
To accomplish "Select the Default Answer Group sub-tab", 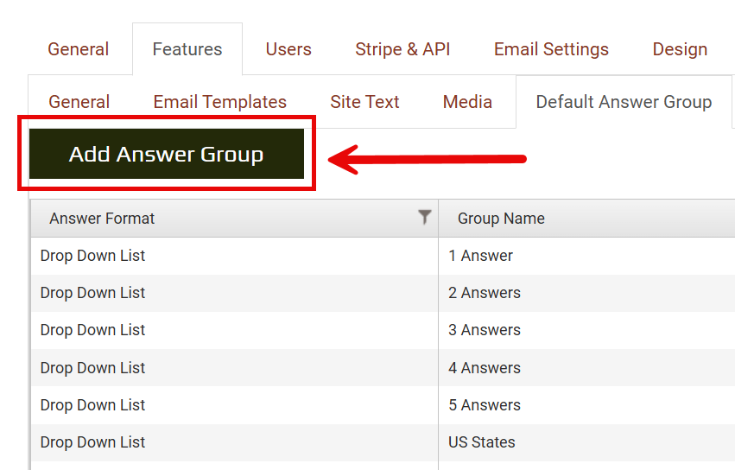I will 624,102.
